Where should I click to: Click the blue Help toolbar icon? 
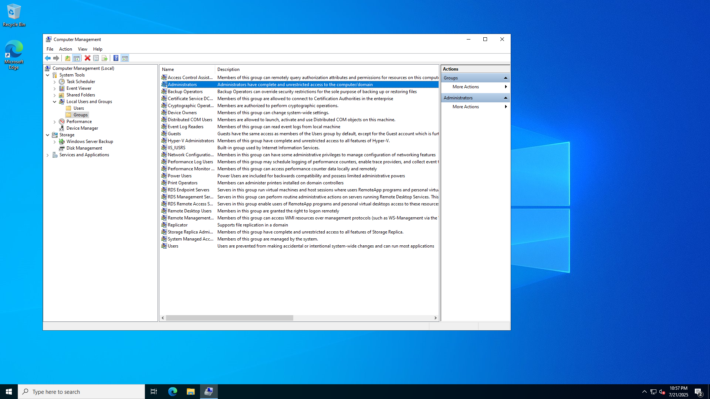[x=116, y=58]
